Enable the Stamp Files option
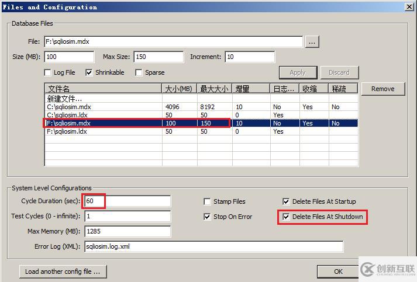Viewport: 417px width, 282px height. pyautogui.click(x=208, y=201)
